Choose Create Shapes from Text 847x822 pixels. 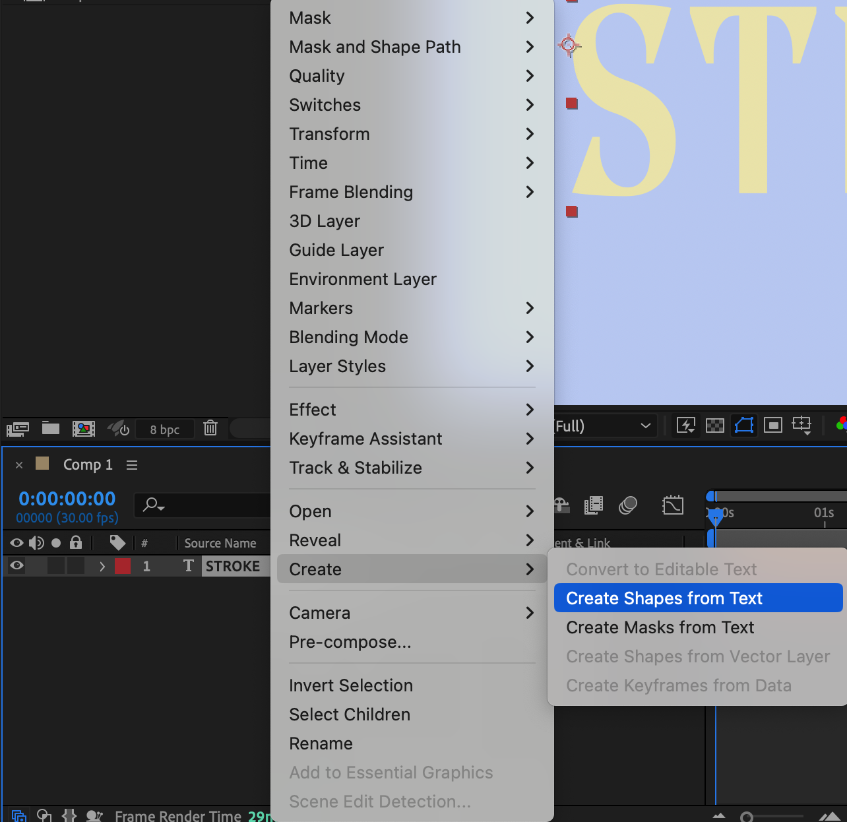(664, 598)
